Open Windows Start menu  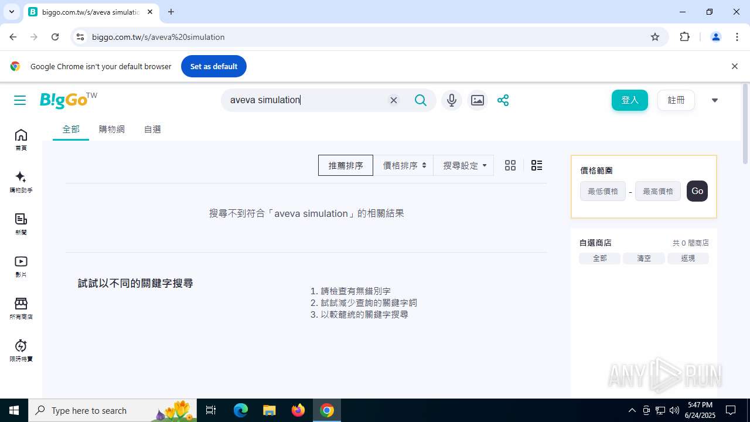click(14, 410)
